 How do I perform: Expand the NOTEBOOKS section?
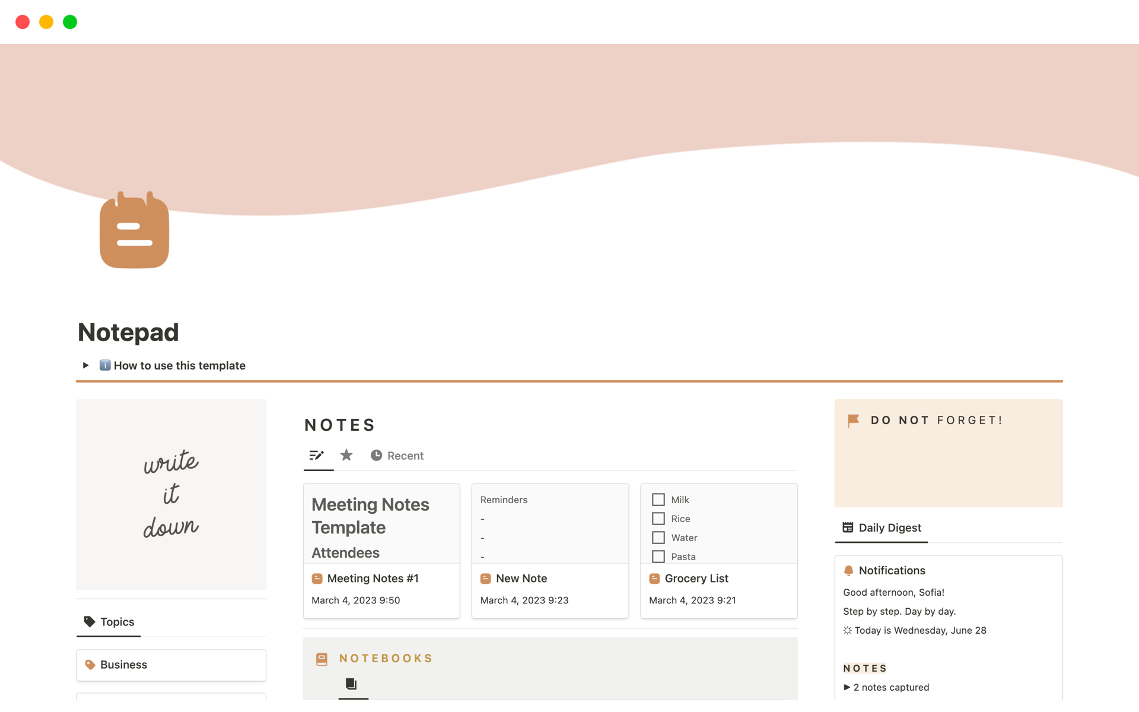[386, 658]
